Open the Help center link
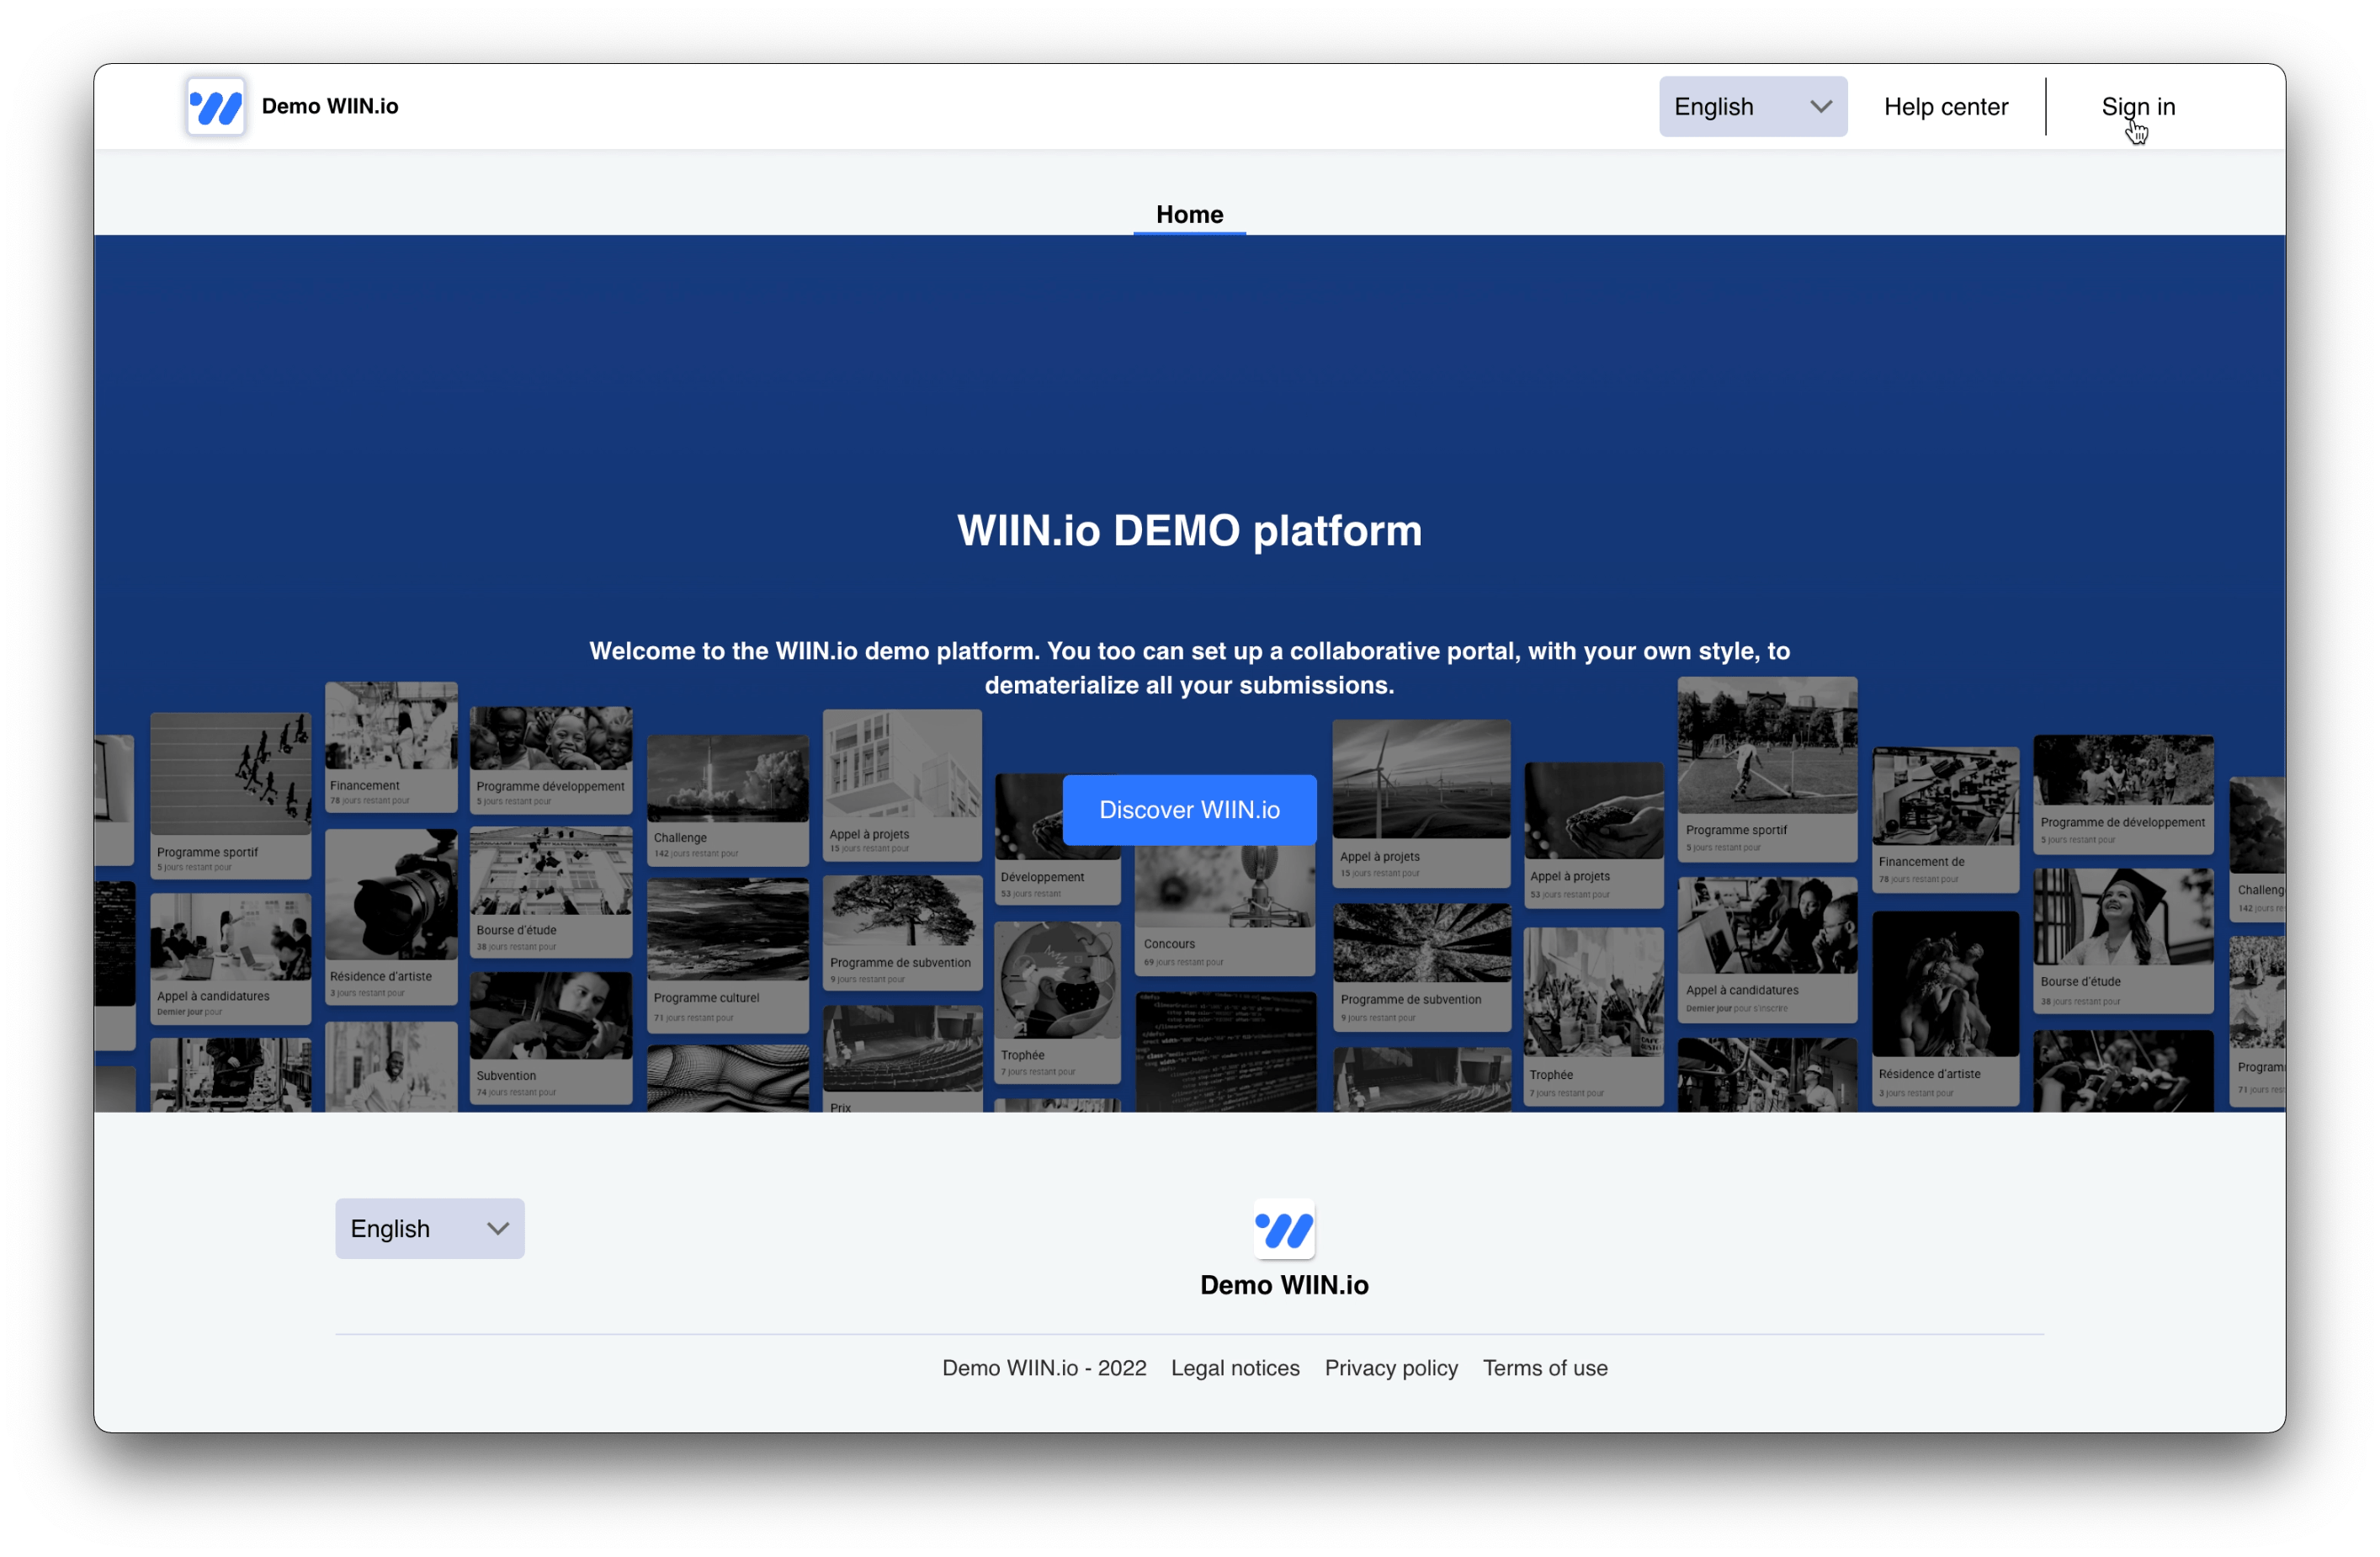 1945,106
